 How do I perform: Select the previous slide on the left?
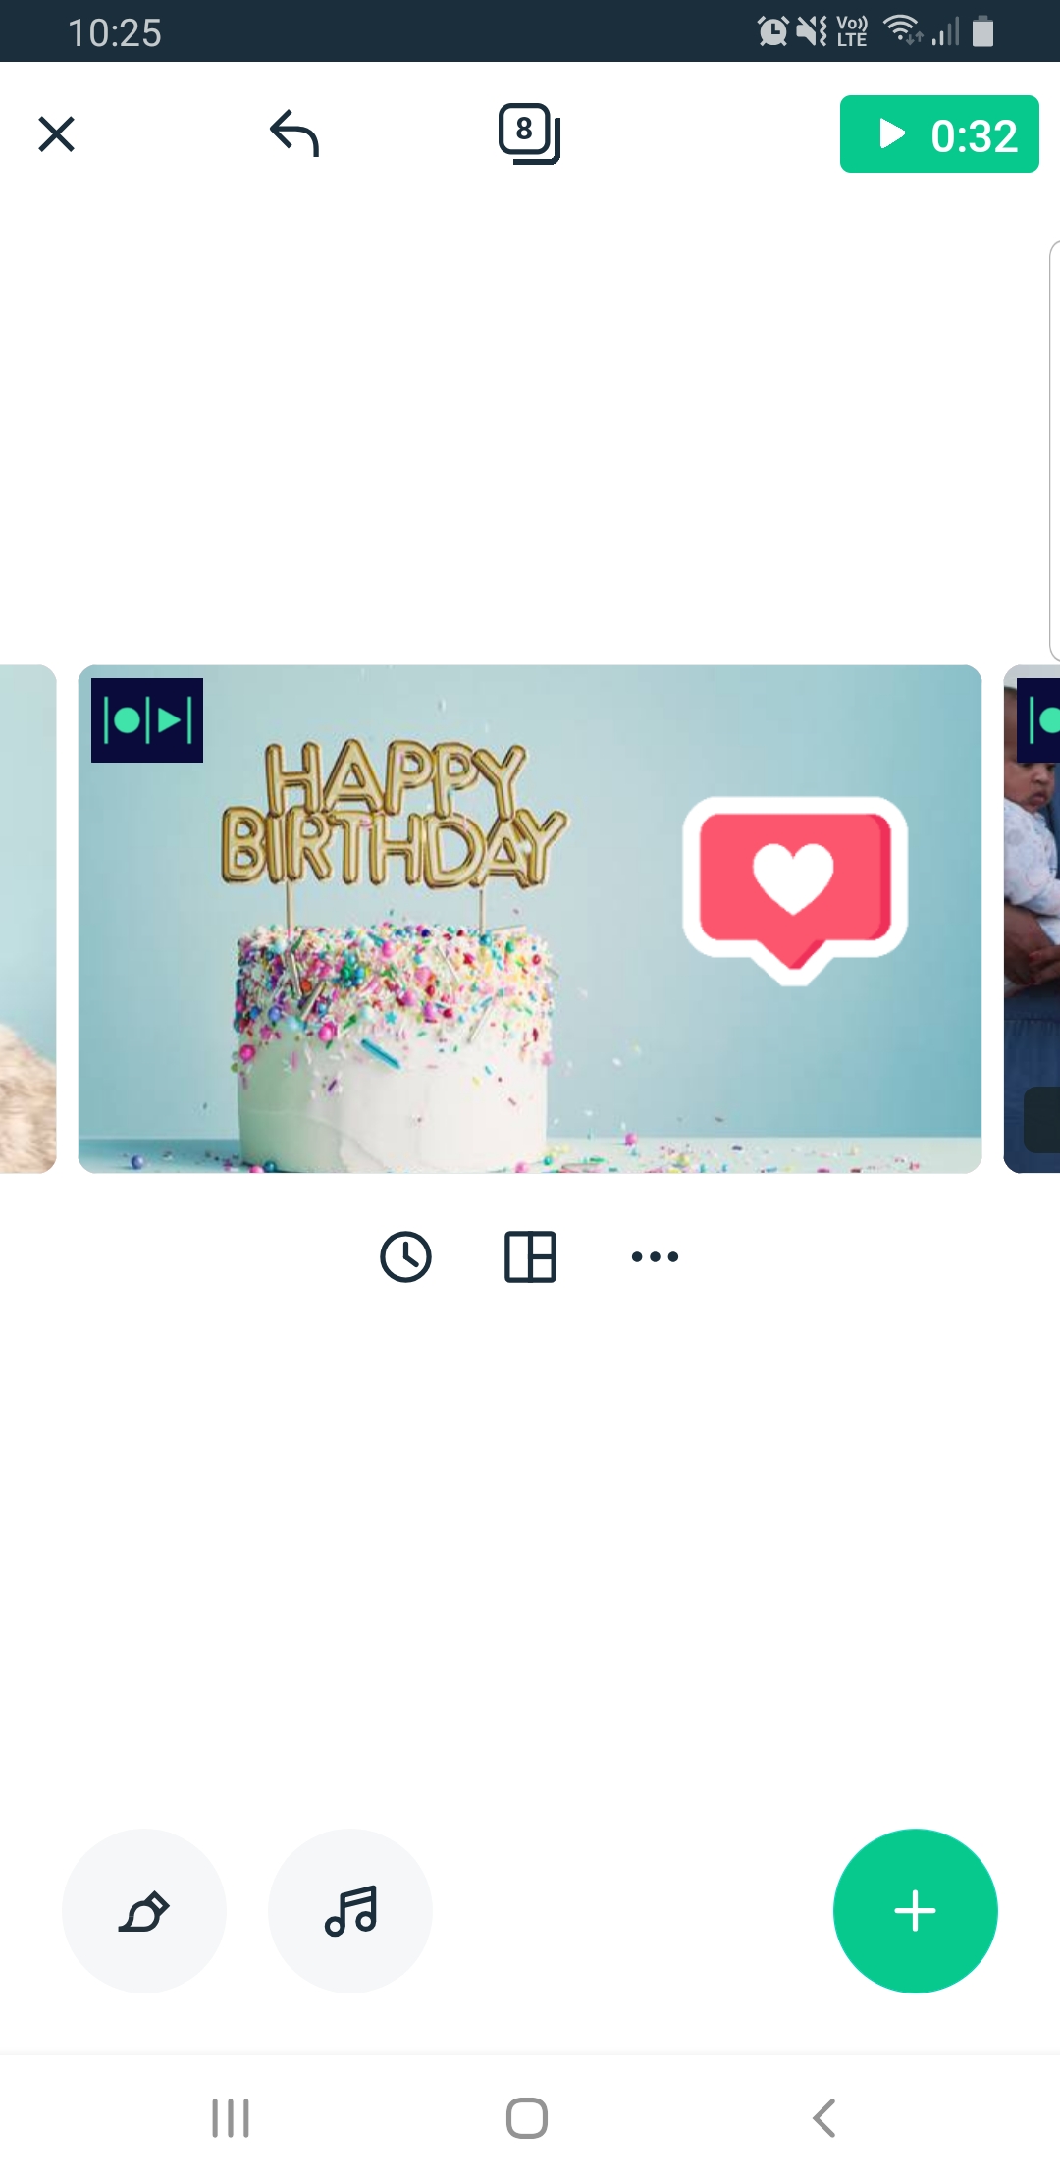[27, 919]
